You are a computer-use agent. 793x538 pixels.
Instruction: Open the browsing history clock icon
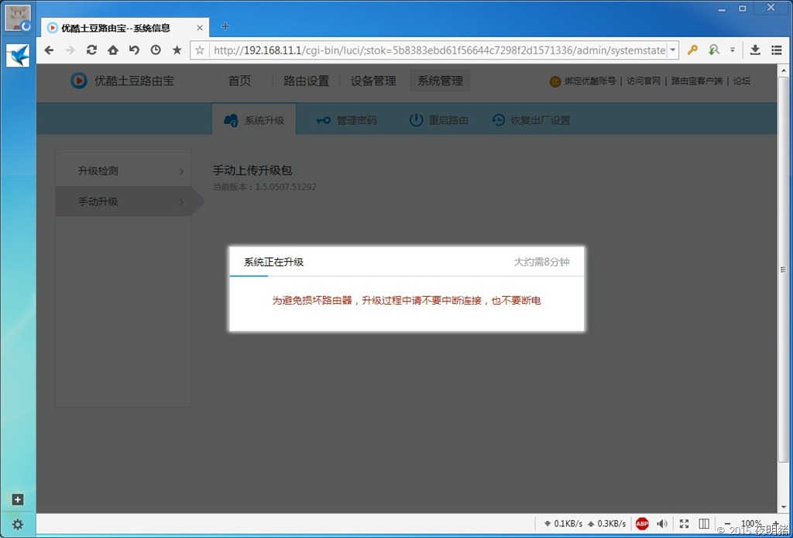tap(156, 50)
